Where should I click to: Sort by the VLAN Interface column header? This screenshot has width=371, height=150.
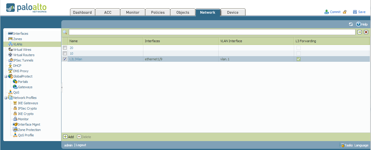[x=256, y=41]
